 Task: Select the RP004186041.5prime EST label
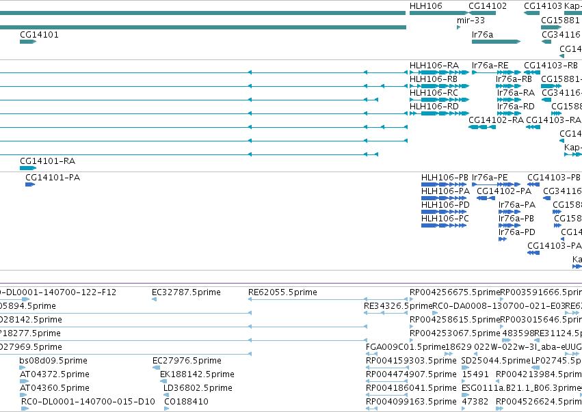(411, 388)
